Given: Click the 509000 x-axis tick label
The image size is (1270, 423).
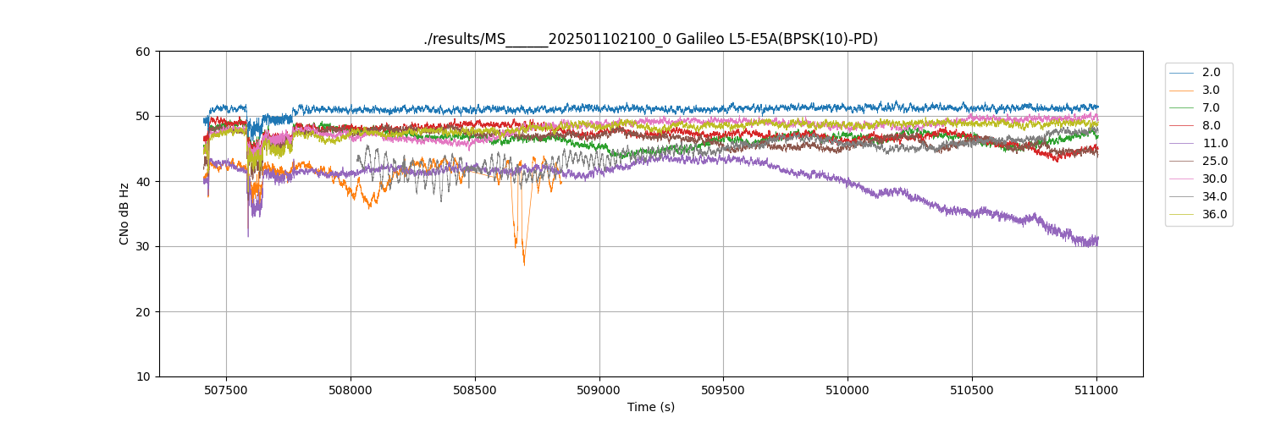Looking at the screenshot, I should pyautogui.click(x=599, y=389).
